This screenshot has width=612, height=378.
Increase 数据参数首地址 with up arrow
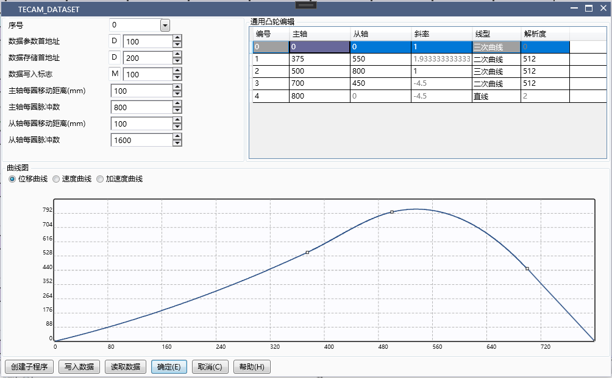(x=177, y=38)
